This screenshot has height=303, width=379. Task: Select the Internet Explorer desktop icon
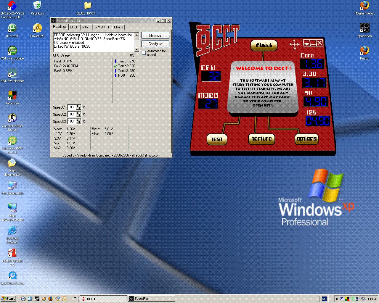(12, 235)
